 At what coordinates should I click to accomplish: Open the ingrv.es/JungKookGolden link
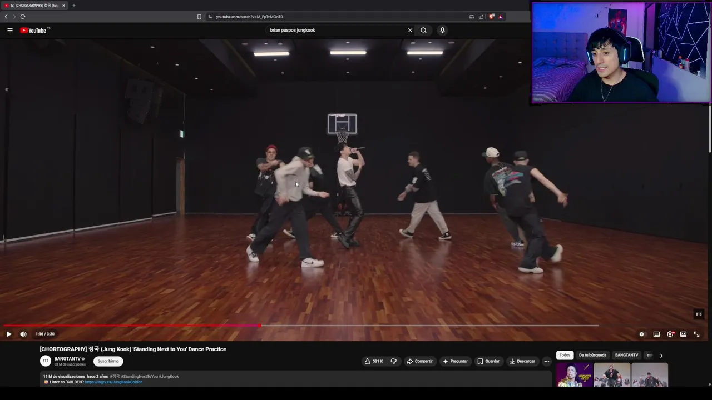113,382
